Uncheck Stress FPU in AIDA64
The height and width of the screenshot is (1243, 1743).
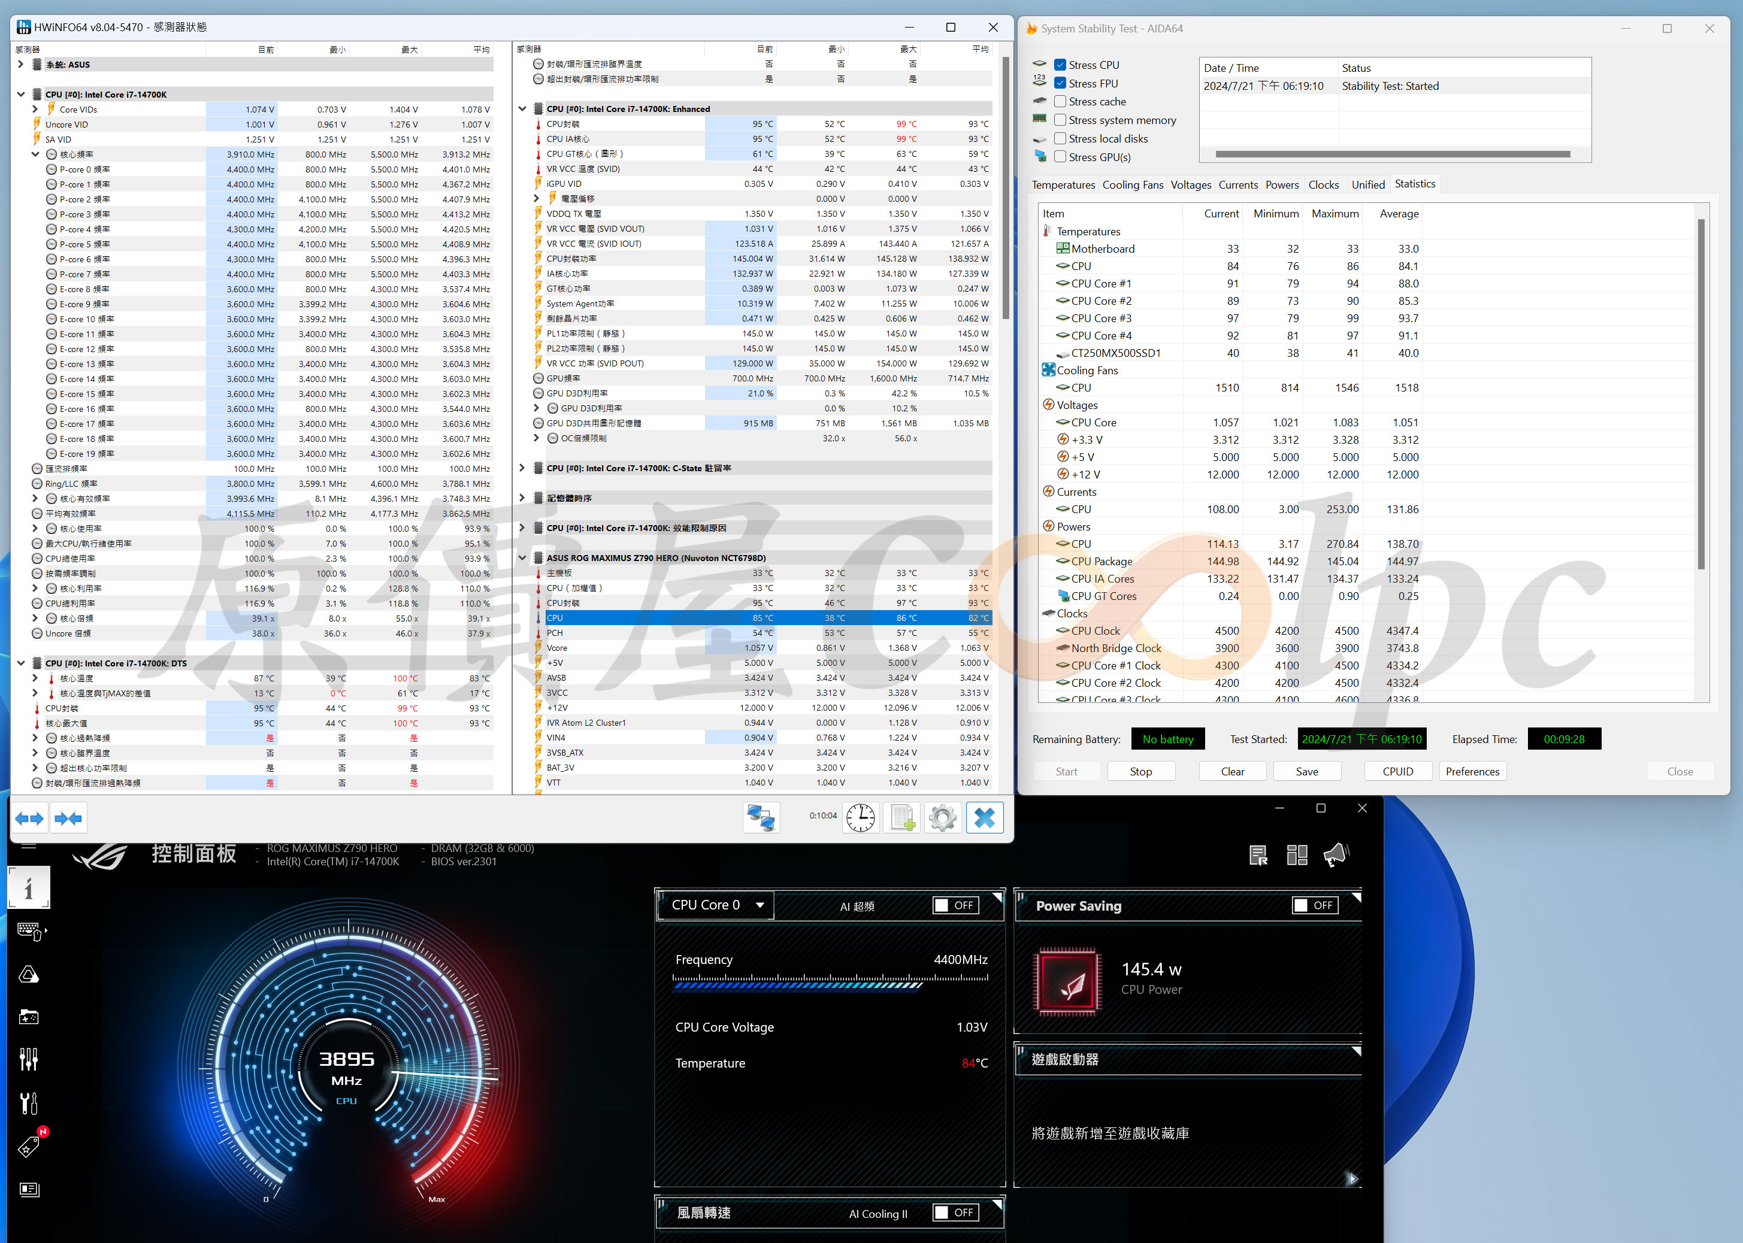[1060, 83]
